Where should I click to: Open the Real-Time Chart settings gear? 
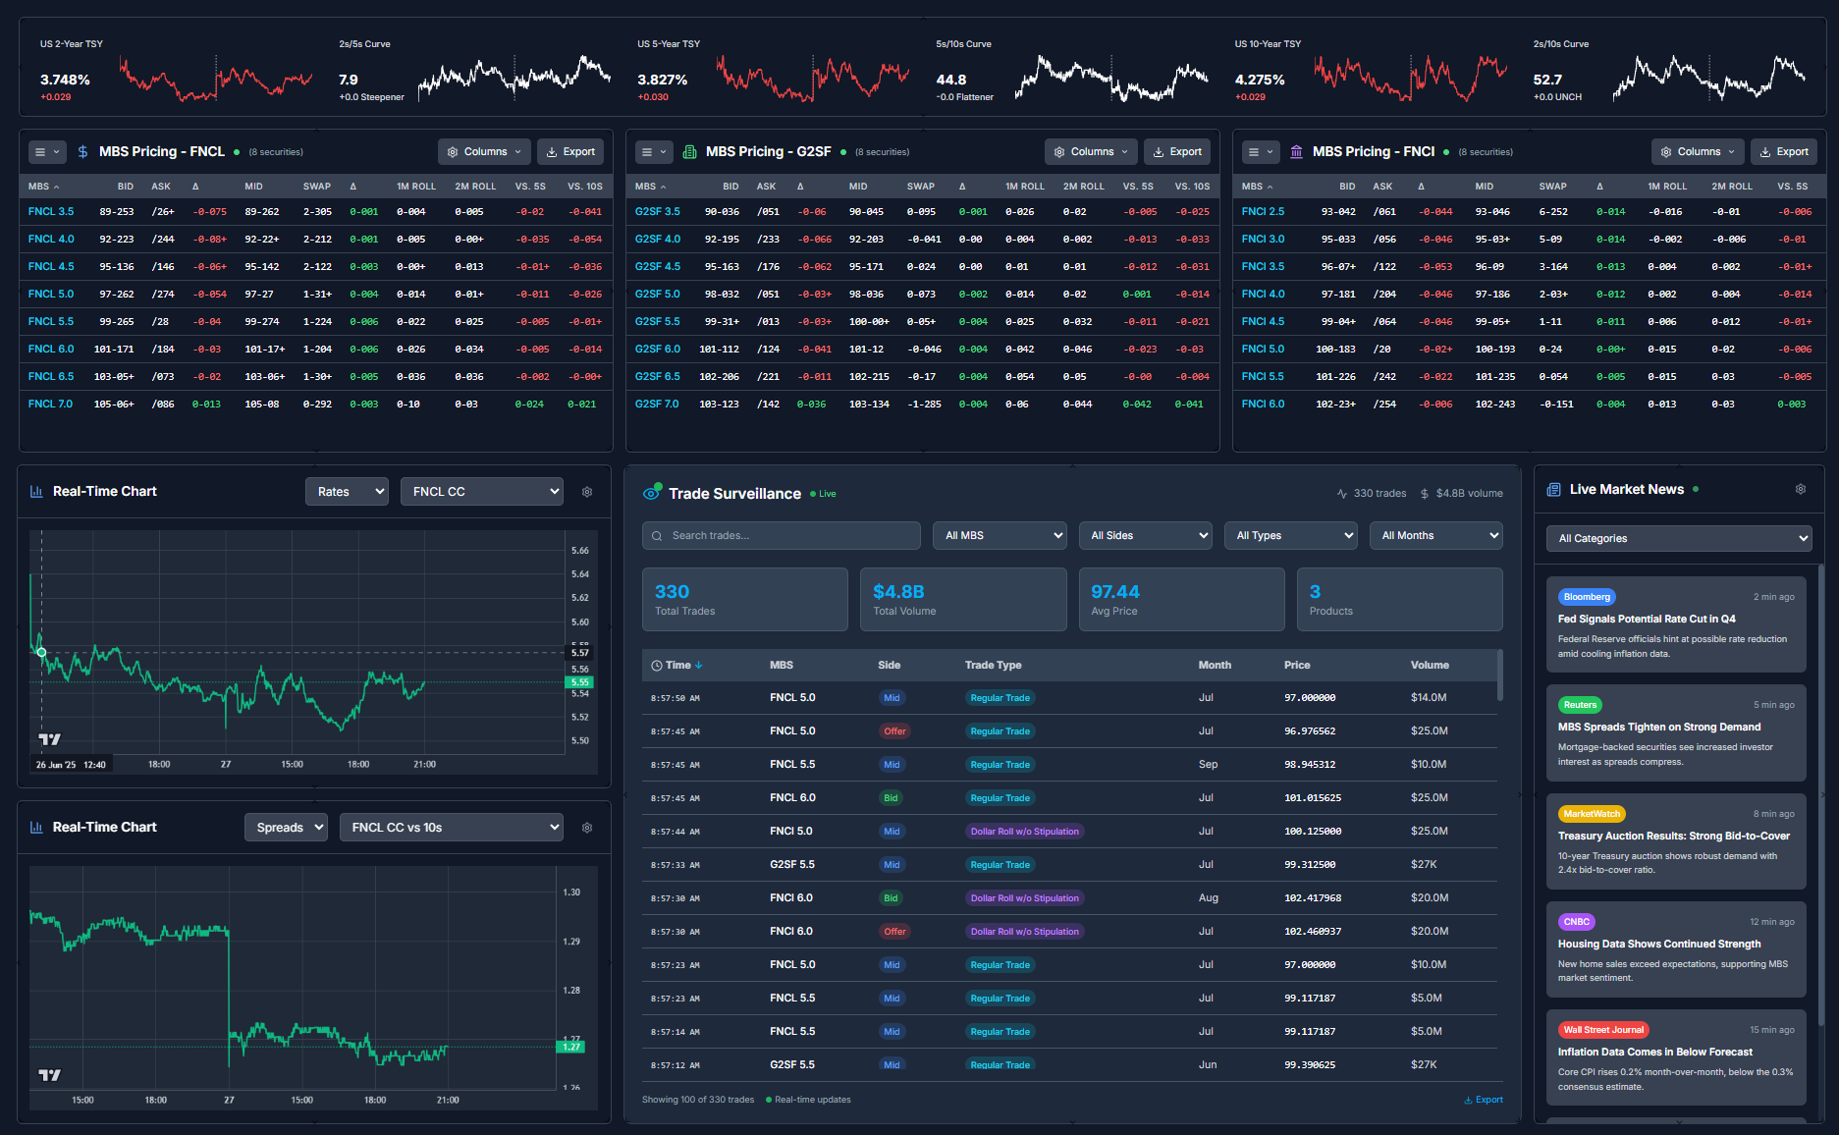click(586, 491)
